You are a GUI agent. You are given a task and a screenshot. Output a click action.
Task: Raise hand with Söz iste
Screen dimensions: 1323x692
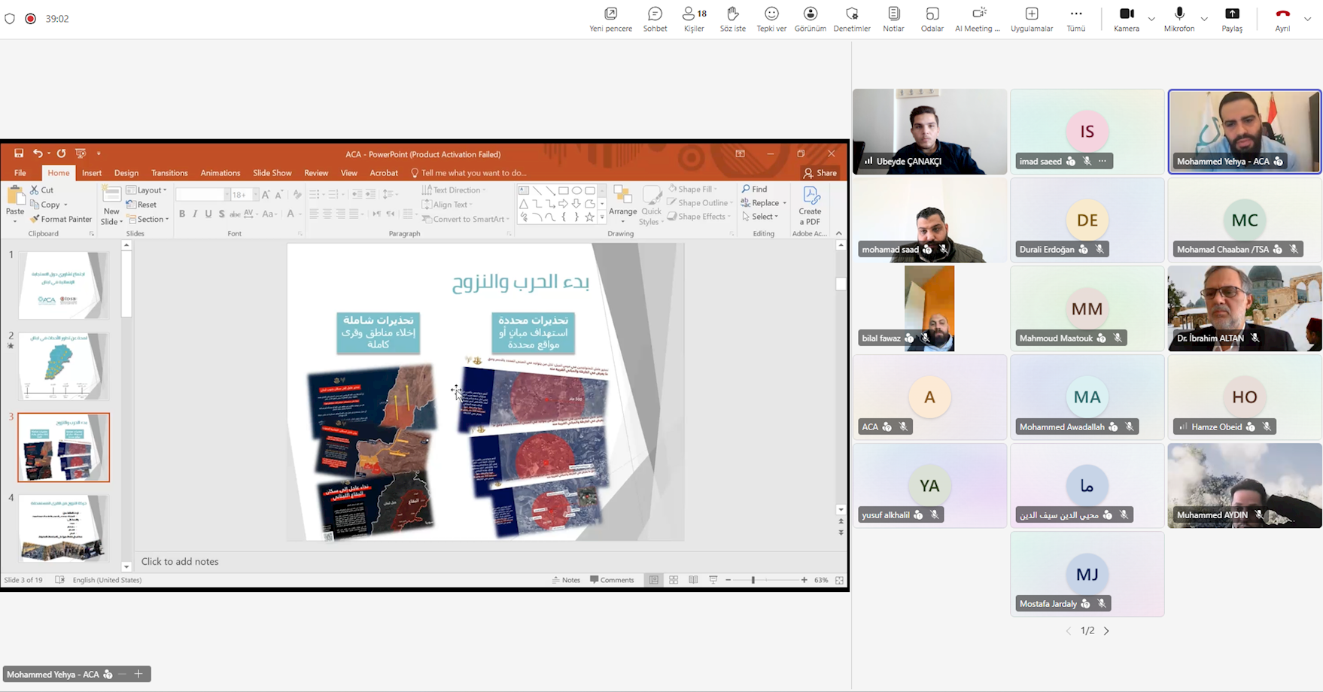[732, 20]
